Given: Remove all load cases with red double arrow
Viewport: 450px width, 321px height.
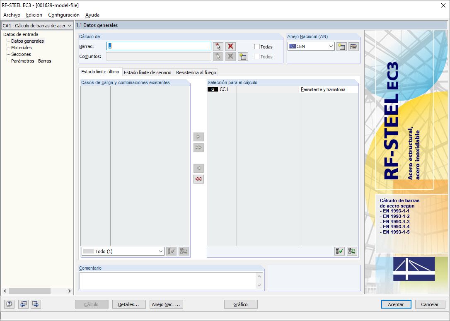Looking at the screenshot, I should pos(198,179).
